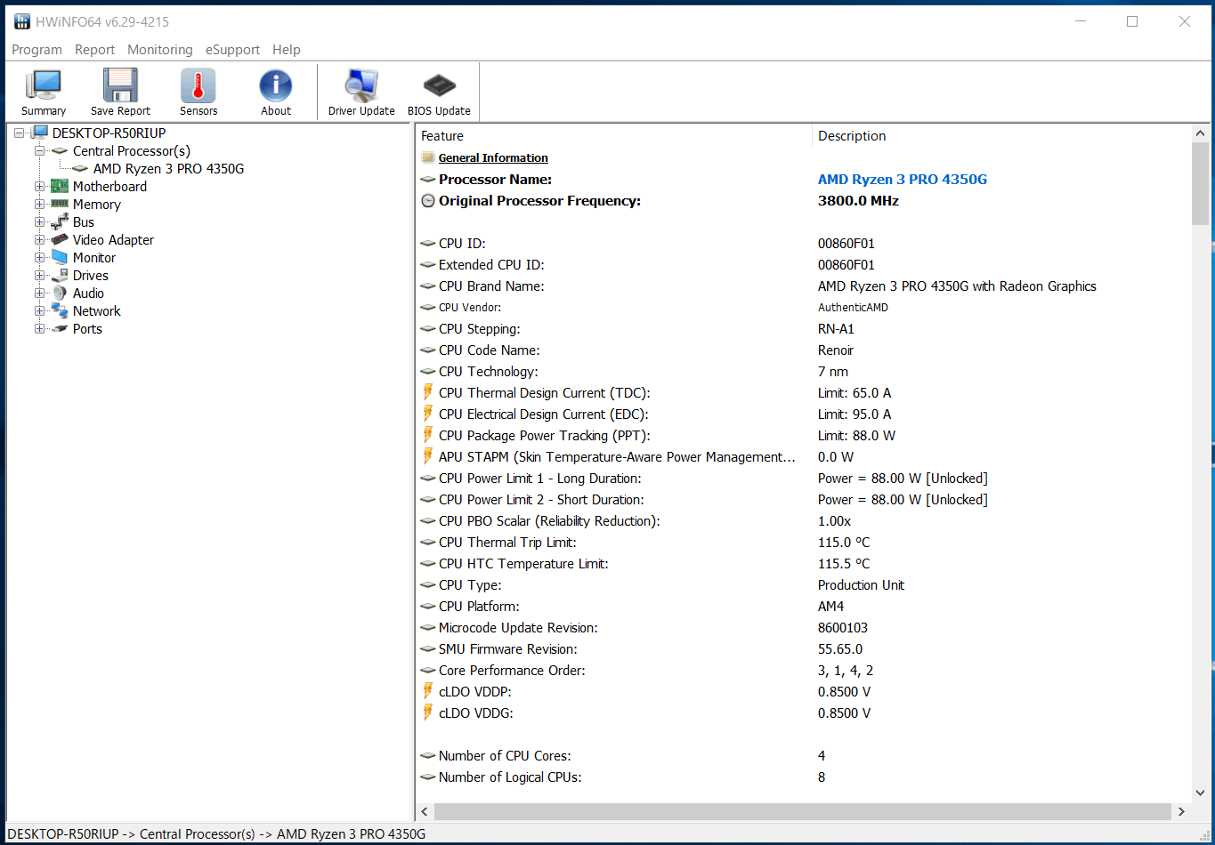Open the eSupport menu
Screen dimensions: 1215x845
tap(232, 50)
